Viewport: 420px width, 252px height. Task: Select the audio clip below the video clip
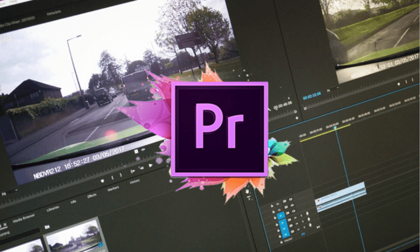point(342,201)
